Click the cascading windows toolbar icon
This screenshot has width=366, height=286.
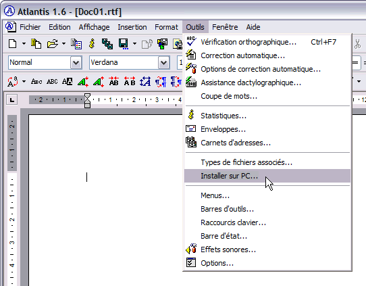coord(107,44)
